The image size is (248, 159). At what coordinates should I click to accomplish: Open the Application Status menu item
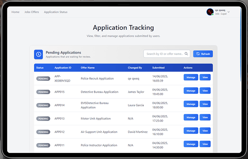pyautogui.click(x=56, y=12)
